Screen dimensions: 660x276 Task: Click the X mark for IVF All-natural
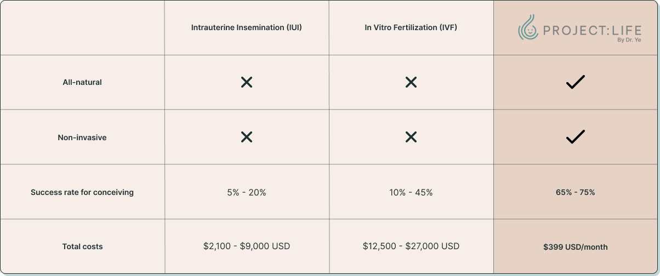tap(411, 82)
